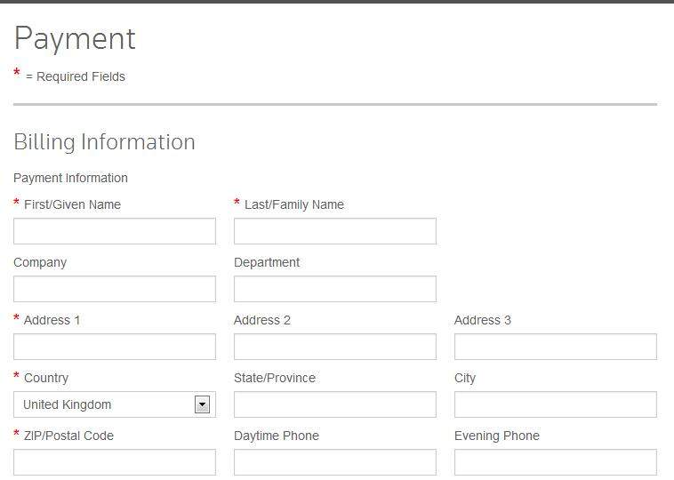Click the Required Fields legend text

click(x=76, y=76)
